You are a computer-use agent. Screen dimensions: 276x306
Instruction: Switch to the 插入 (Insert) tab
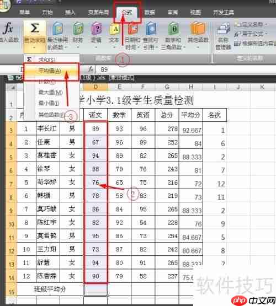70,12
